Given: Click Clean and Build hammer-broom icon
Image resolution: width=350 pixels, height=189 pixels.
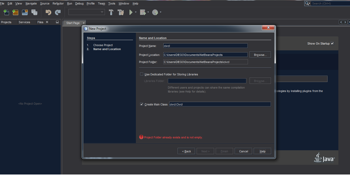Looking at the screenshot, I should click(121, 12).
